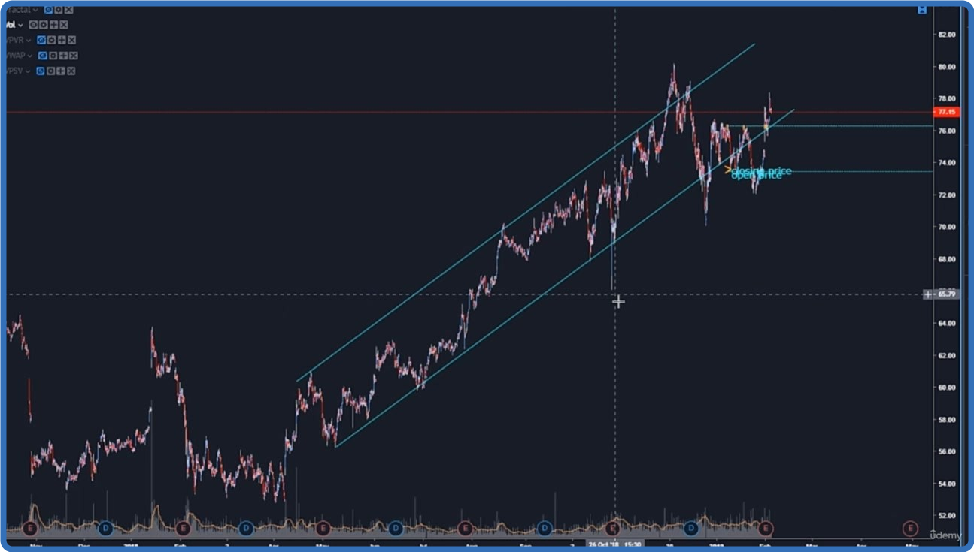Click the rightmost dividend D marker
Screen dimensions: 974x552
pos(690,528)
